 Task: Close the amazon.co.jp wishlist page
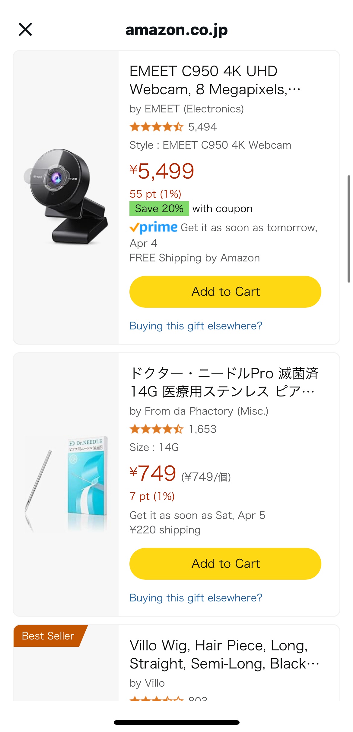[x=25, y=29]
